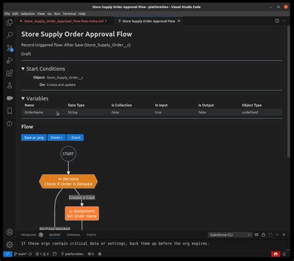The image size is (294, 261).
Task: Click the circled exclamation activity bar icon
Action: tap(9, 123)
